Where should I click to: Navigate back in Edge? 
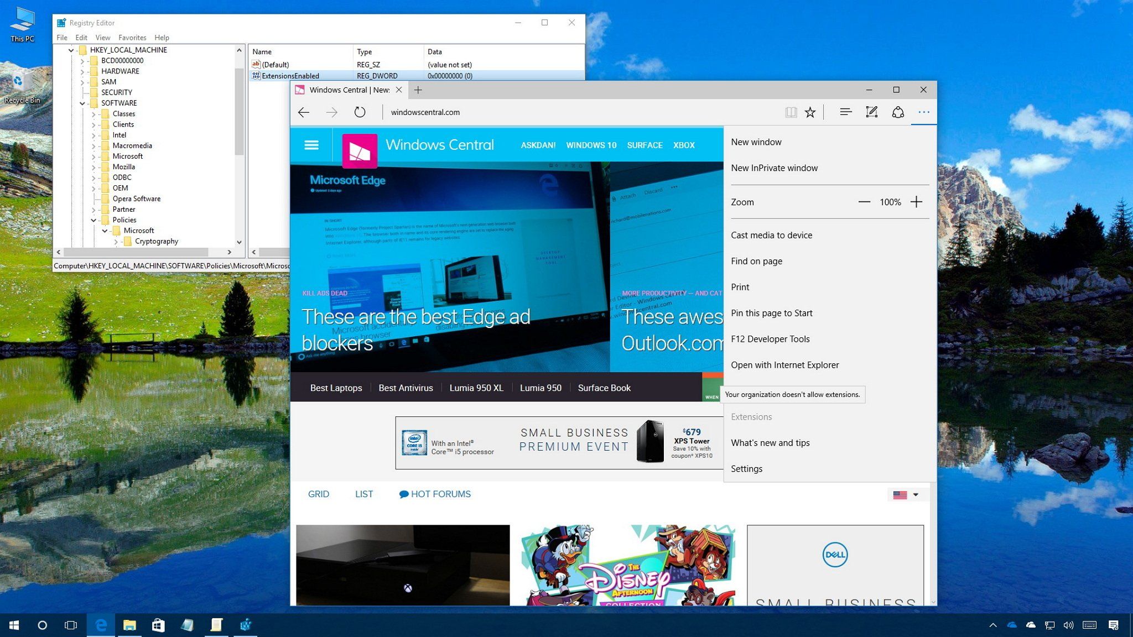tap(303, 112)
